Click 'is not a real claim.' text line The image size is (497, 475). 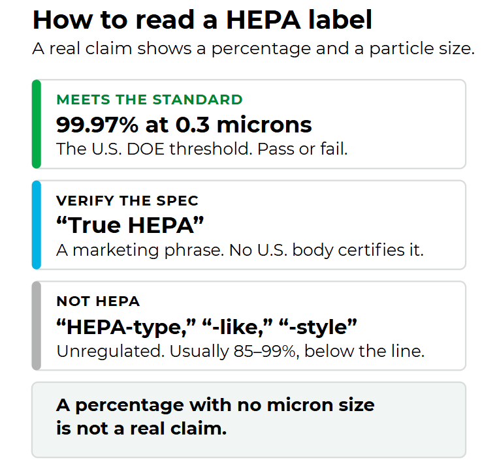[x=142, y=429]
